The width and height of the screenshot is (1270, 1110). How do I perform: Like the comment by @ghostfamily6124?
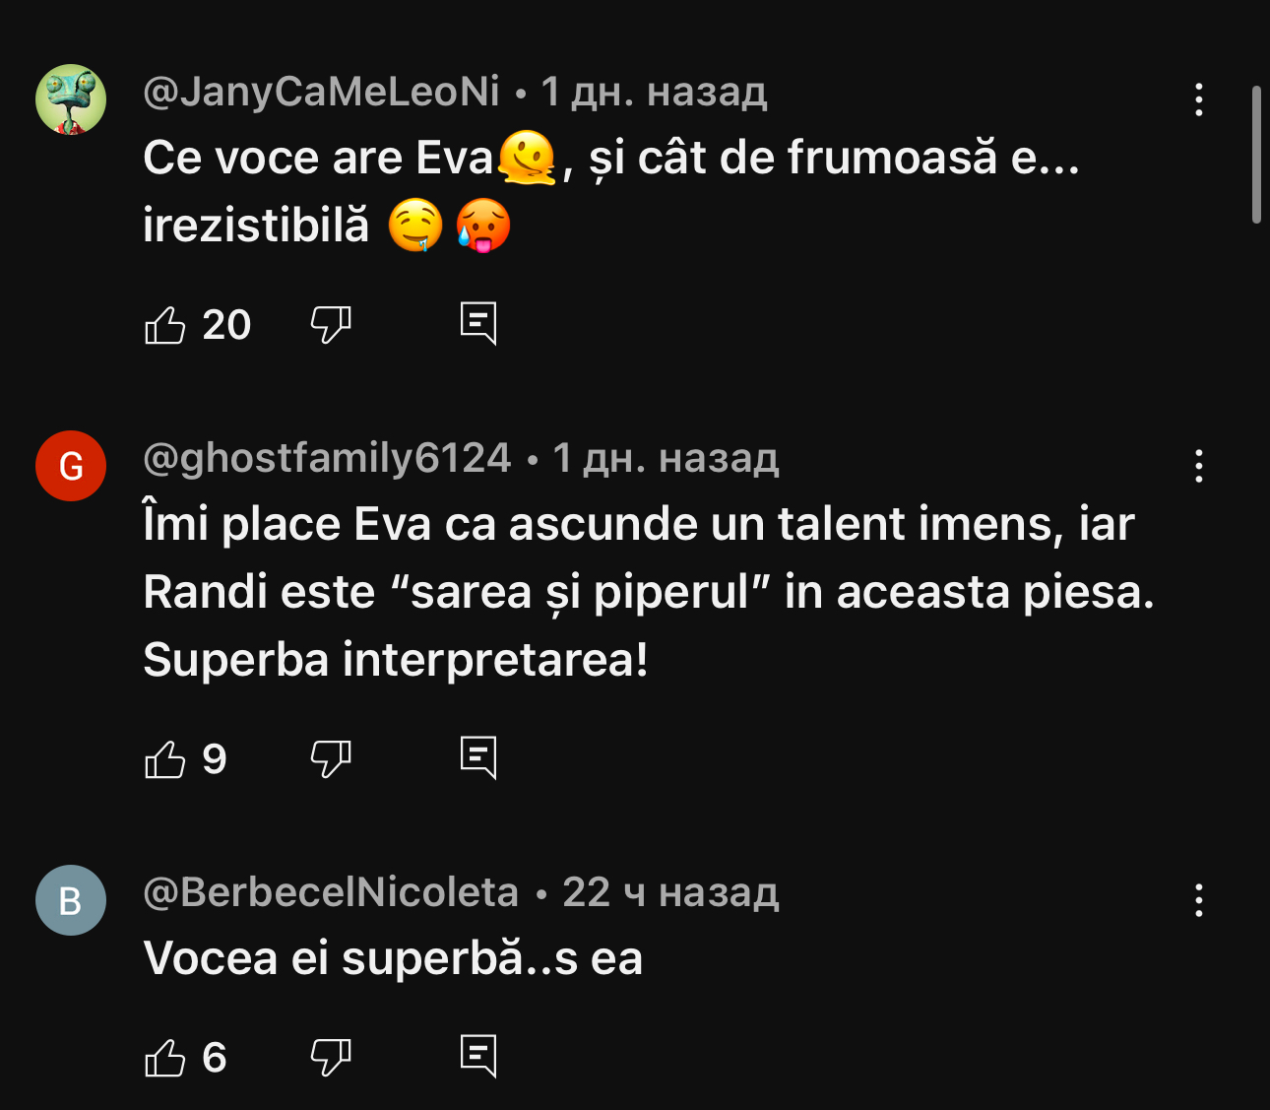coord(165,758)
